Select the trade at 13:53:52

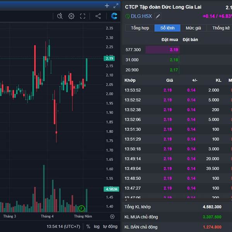(177, 90)
